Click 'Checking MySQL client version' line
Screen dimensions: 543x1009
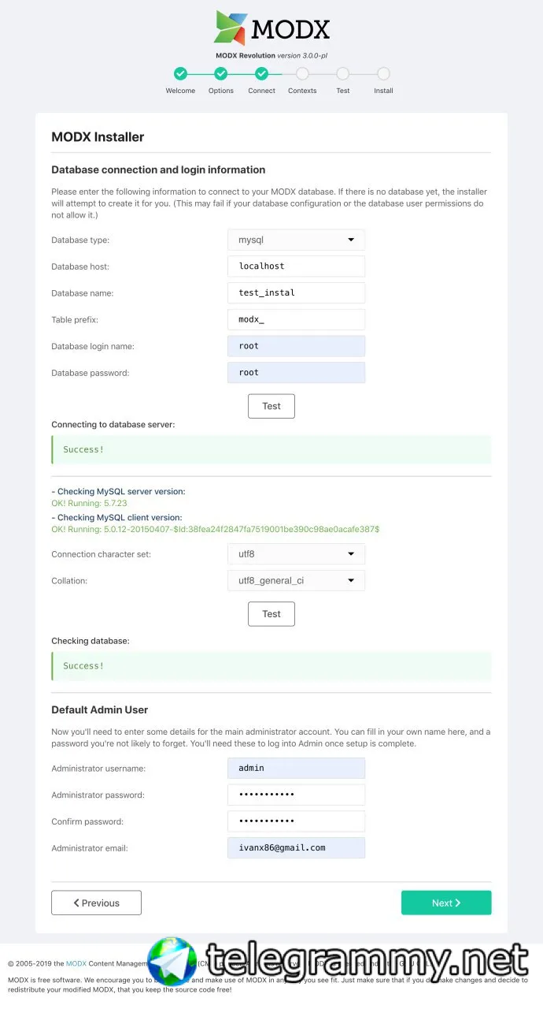117,518
